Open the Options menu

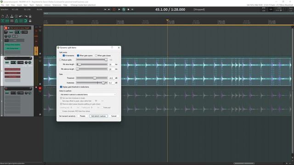[x=39, y=5]
